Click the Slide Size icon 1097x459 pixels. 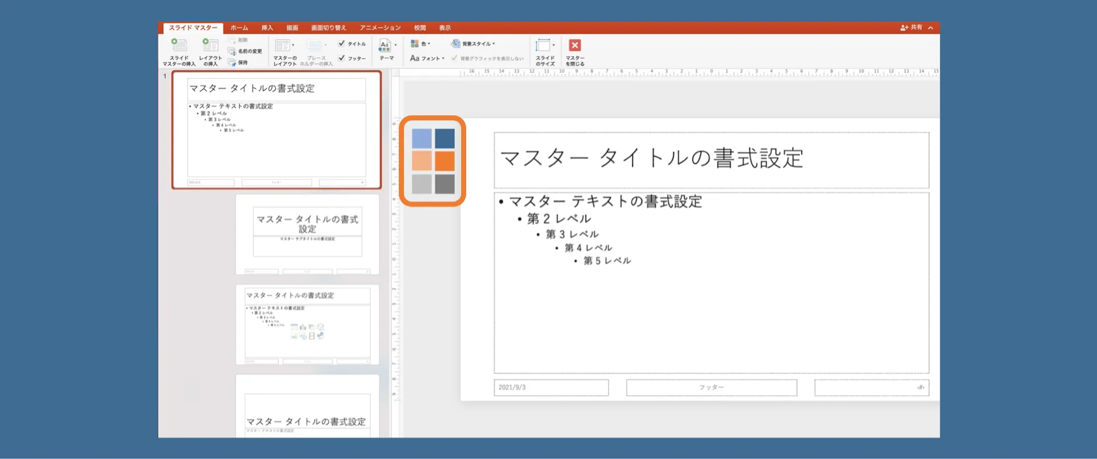[x=544, y=46]
